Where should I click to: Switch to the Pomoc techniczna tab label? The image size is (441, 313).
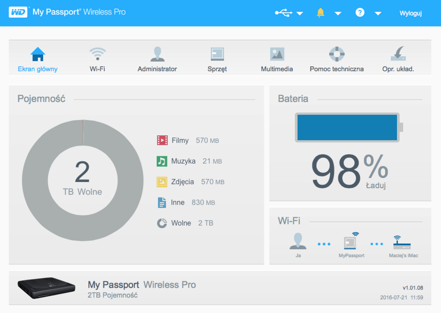(336, 69)
